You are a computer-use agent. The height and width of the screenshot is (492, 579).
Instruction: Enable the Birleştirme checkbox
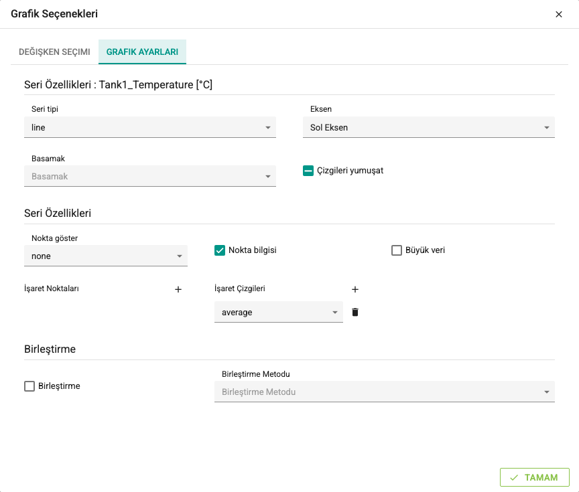29,386
